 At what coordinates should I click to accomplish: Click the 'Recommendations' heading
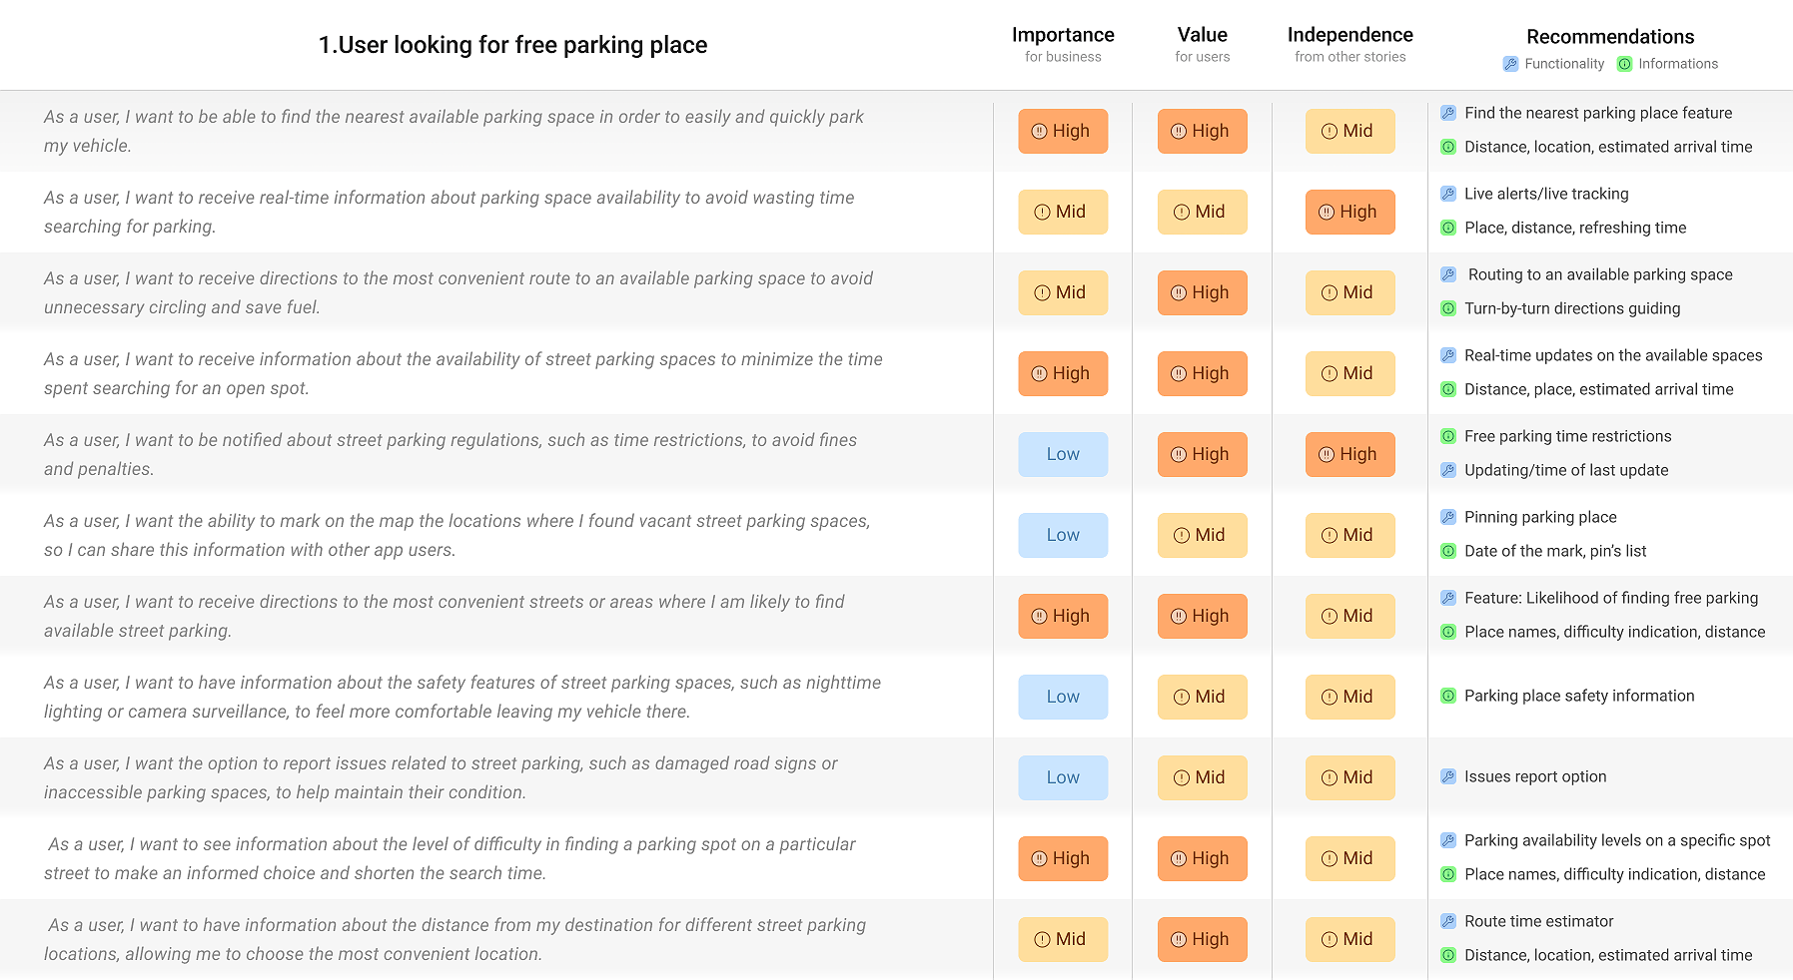(x=1610, y=37)
